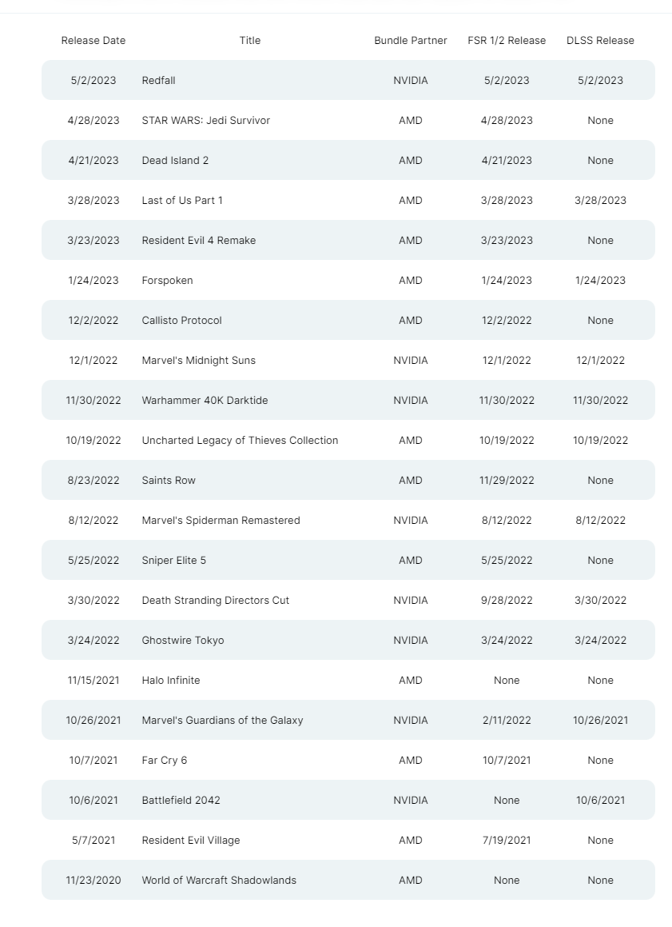Click STAR WARS: Jedi Survivor title
This screenshot has height=927, width=672.
pos(205,121)
